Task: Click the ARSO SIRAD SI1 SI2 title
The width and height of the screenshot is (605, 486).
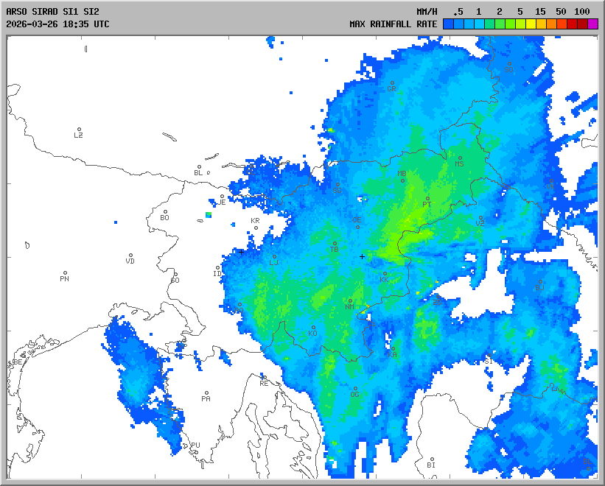Action: click(52, 12)
